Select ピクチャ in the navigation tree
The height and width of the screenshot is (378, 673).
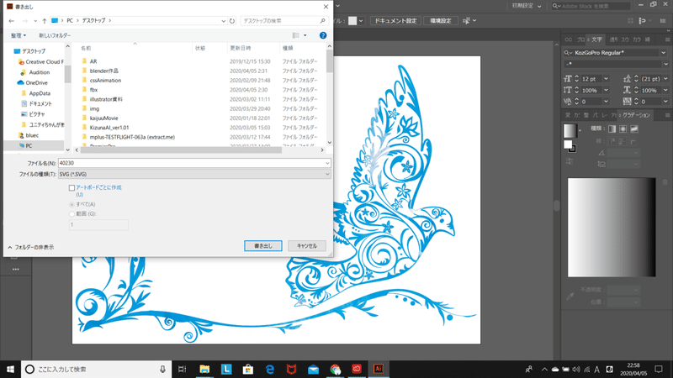tap(37, 114)
